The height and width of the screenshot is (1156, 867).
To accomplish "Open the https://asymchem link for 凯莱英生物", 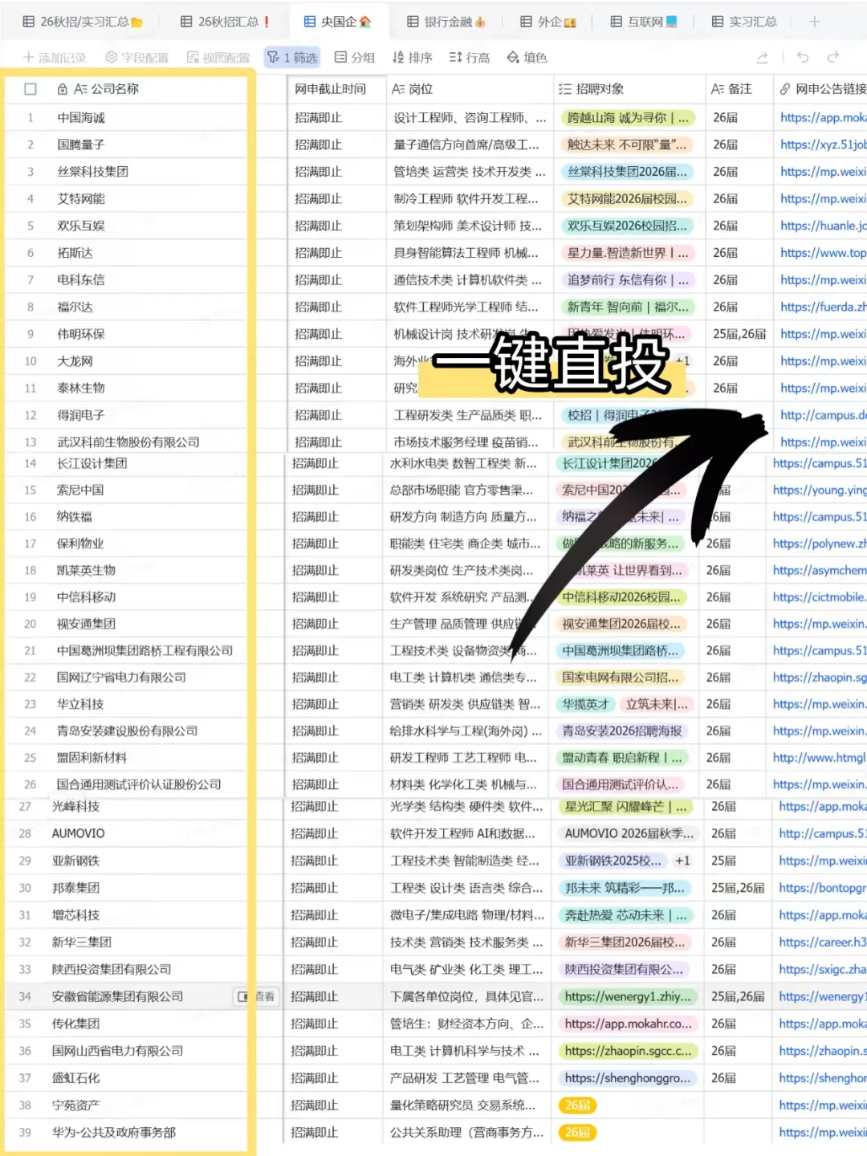I will (820, 570).
